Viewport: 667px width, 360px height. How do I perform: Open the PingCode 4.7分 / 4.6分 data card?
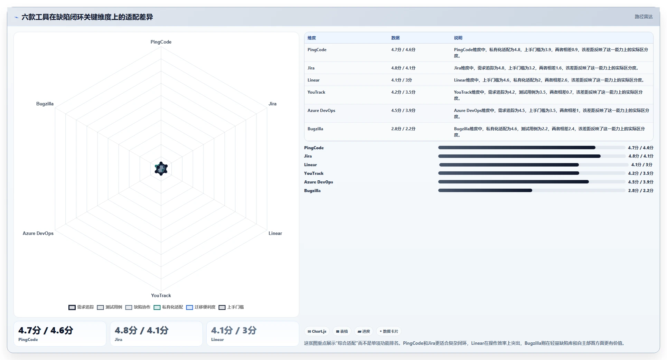click(60, 334)
